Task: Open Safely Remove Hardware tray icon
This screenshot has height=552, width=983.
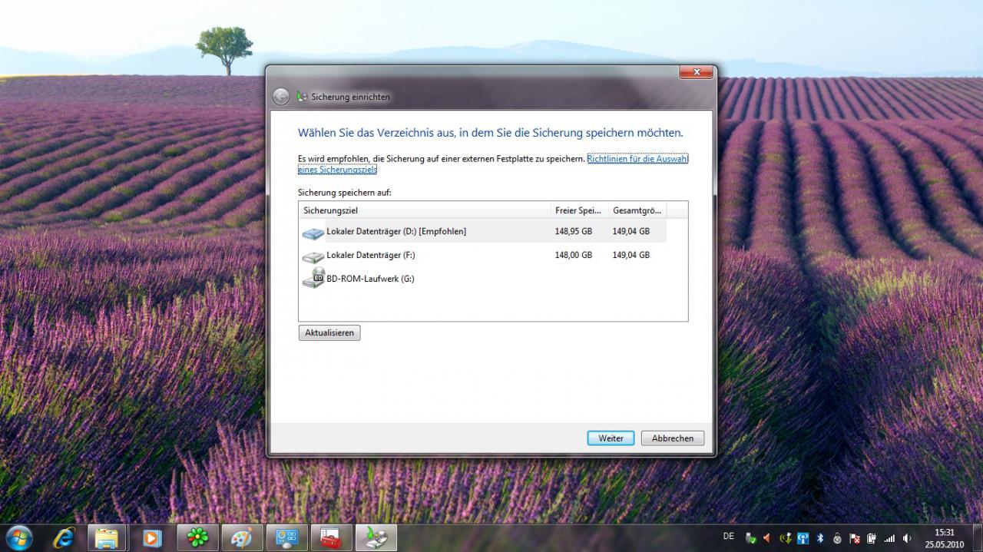Action: coord(750,538)
